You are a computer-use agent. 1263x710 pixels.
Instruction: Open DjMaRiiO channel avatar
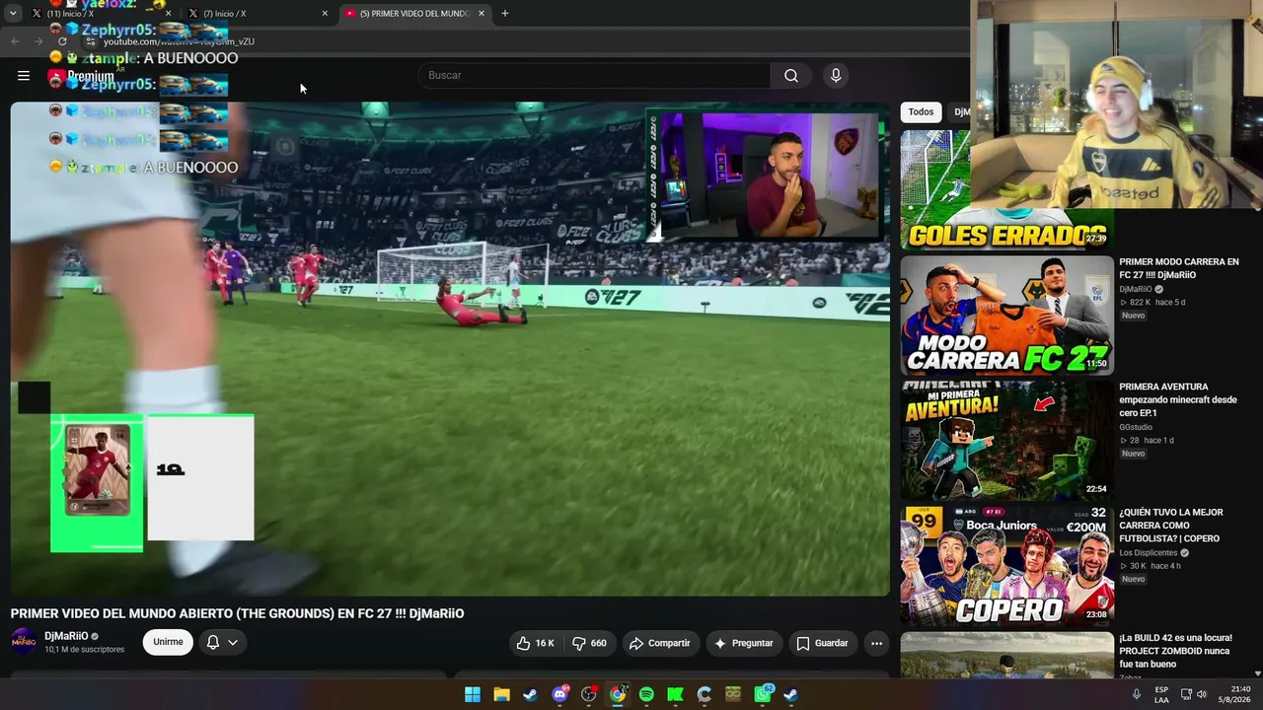click(x=24, y=642)
